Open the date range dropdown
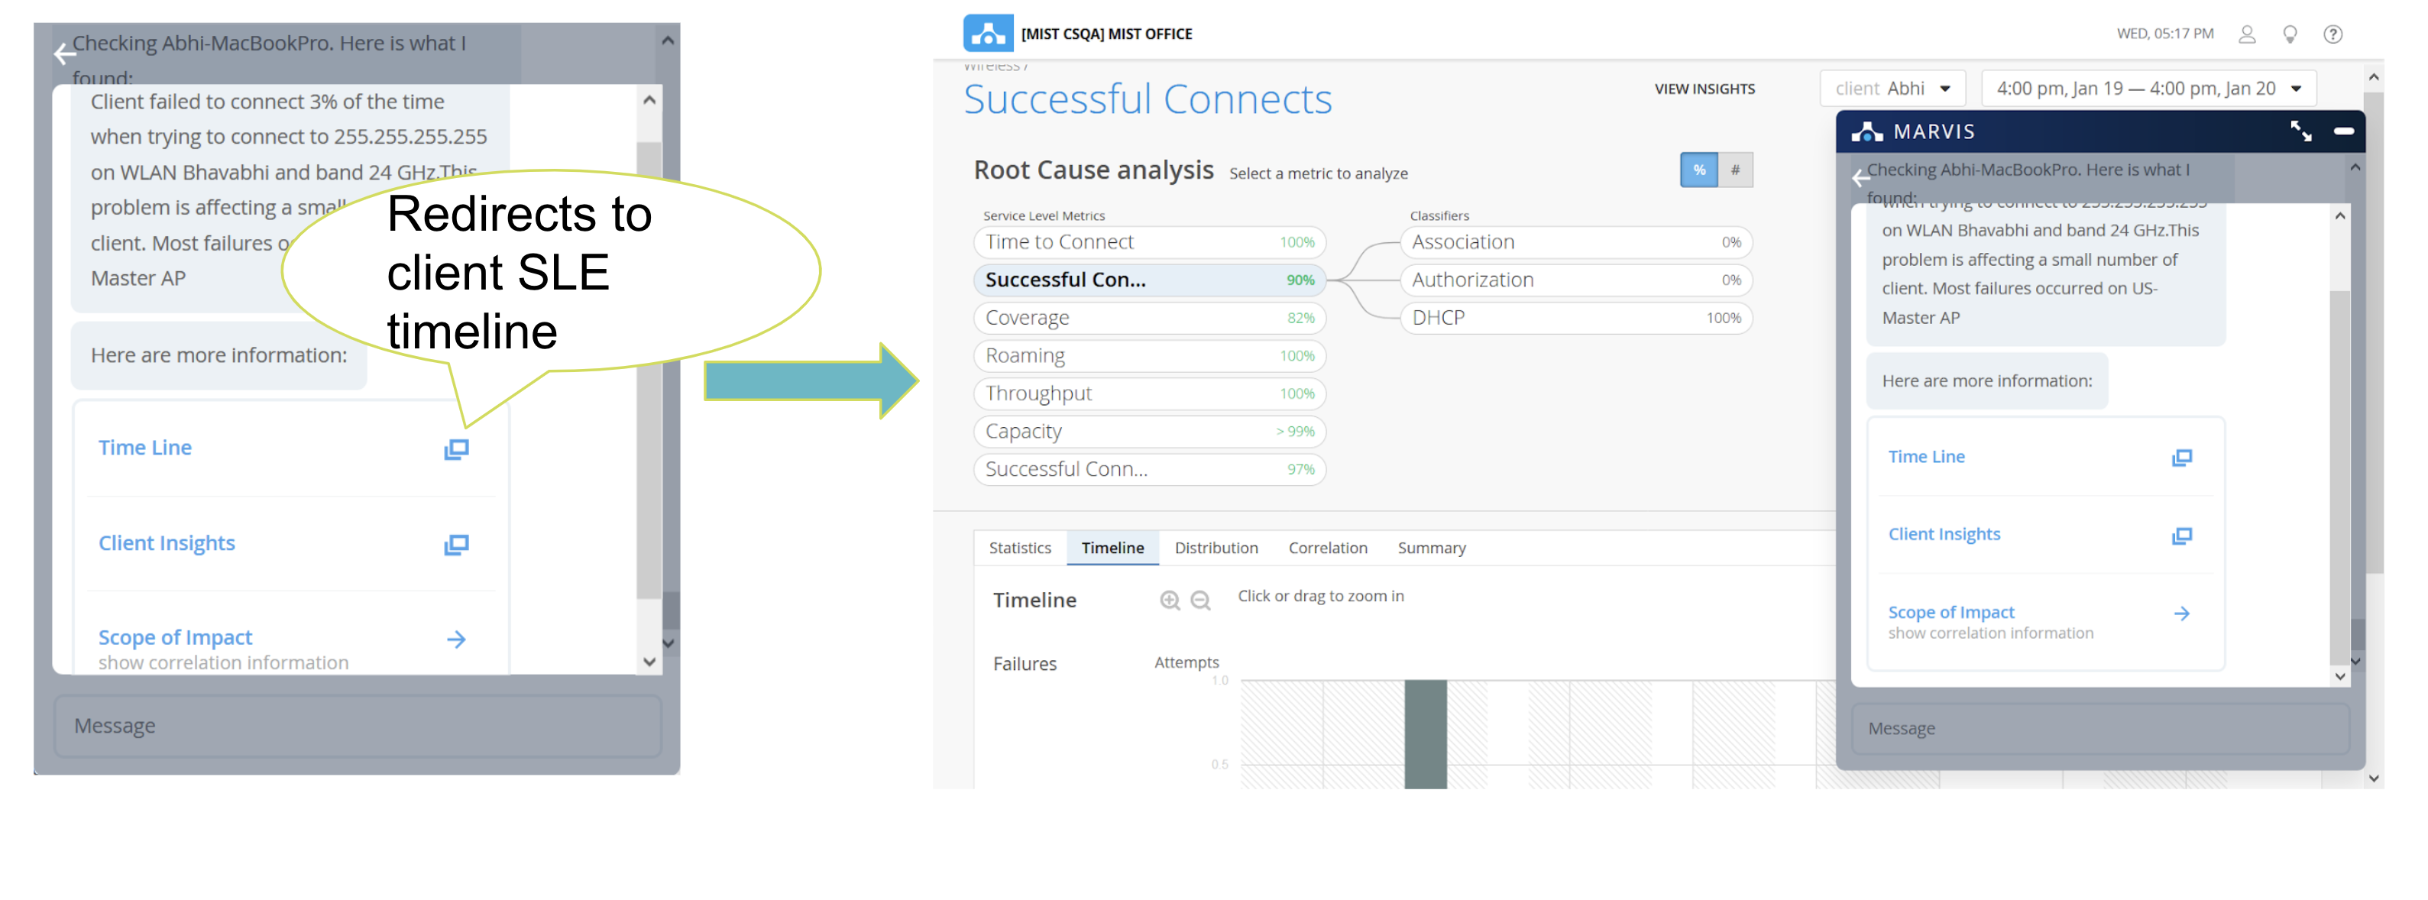Viewport: 2428px width, 900px height. (x=2148, y=89)
